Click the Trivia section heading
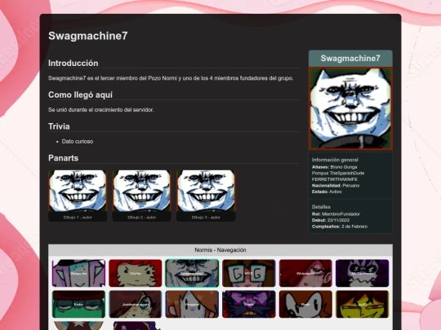The height and width of the screenshot is (330, 441). coord(59,126)
